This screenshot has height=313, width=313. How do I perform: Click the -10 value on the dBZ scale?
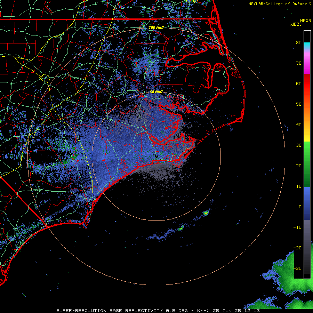pos(297,227)
